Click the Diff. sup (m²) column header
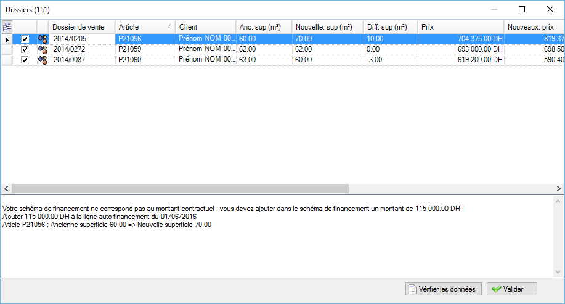The width and height of the screenshot is (565, 304). [x=389, y=27]
